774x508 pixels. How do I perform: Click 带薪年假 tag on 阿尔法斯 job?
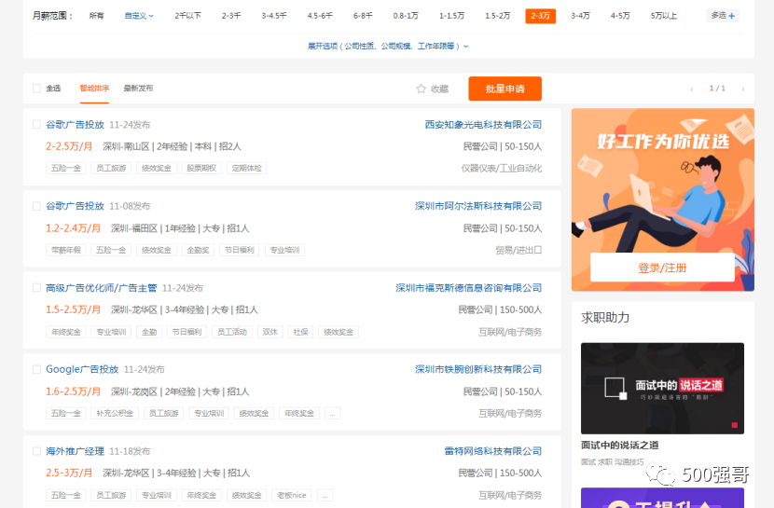click(66, 250)
